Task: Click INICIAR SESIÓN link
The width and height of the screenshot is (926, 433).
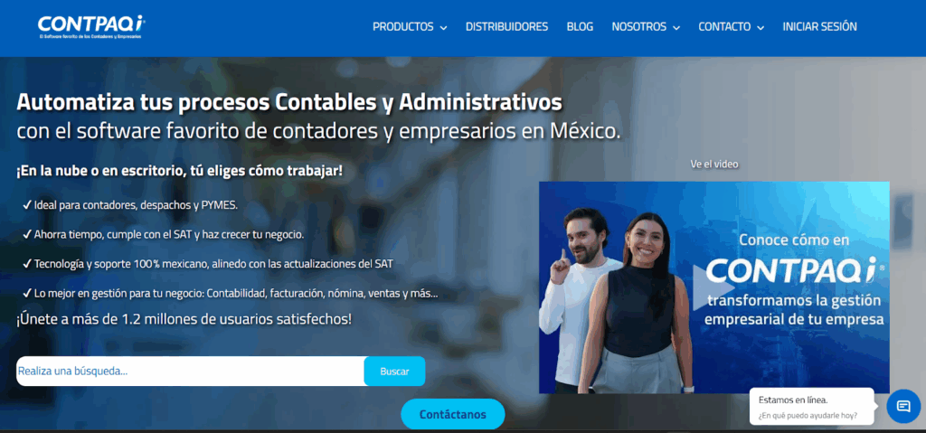Action: [x=819, y=26]
